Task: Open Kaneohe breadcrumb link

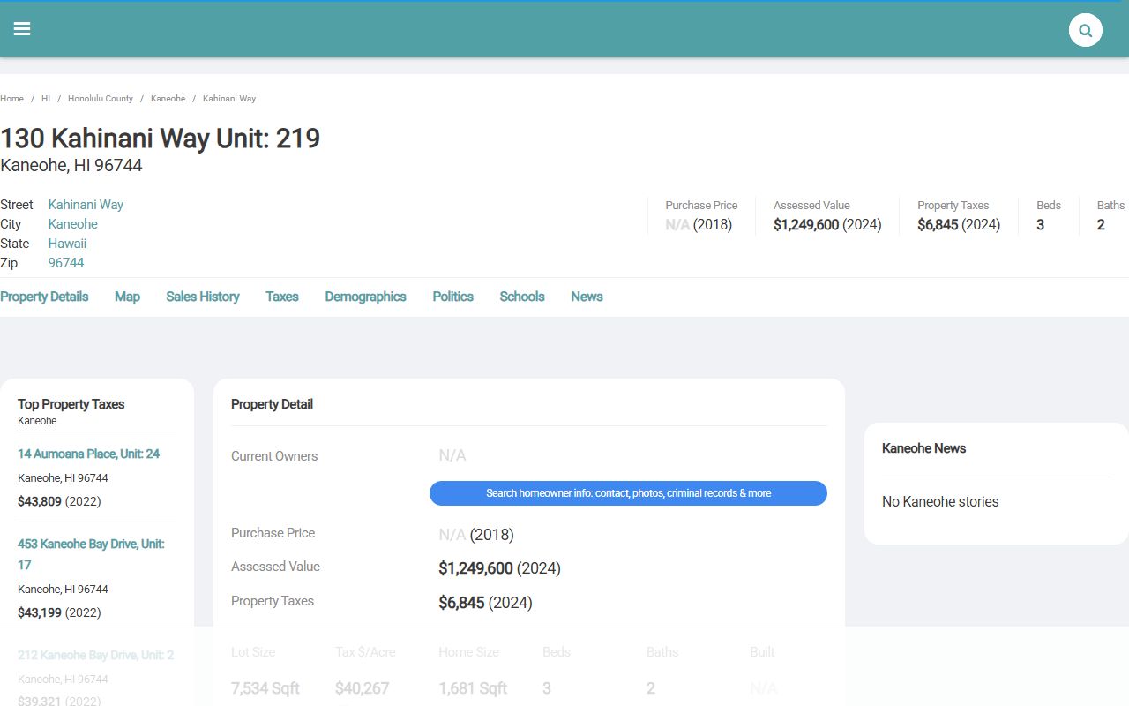Action: point(168,99)
